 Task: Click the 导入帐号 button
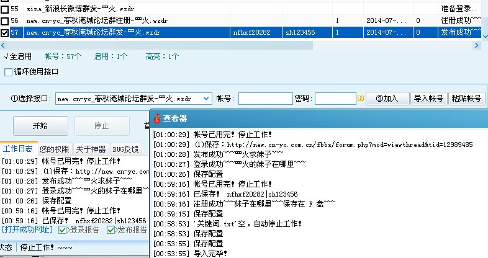click(429, 99)
